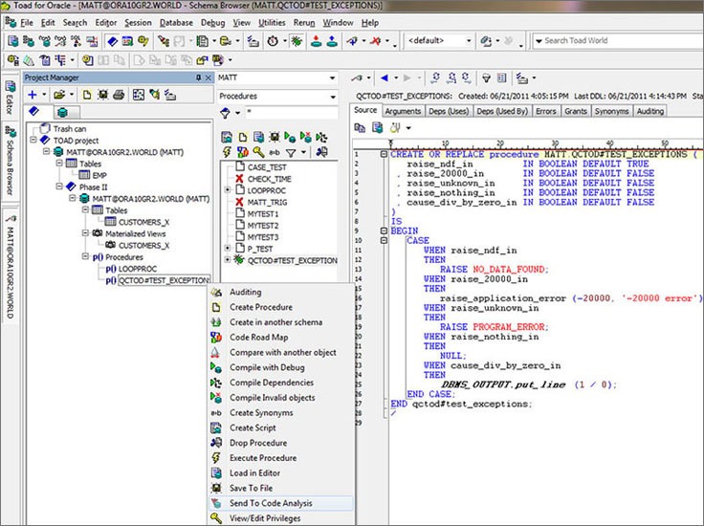The image size is (704, 526).
Task: Select MATT_TRIG in the procedures list
Action: (x=267, y=202)
